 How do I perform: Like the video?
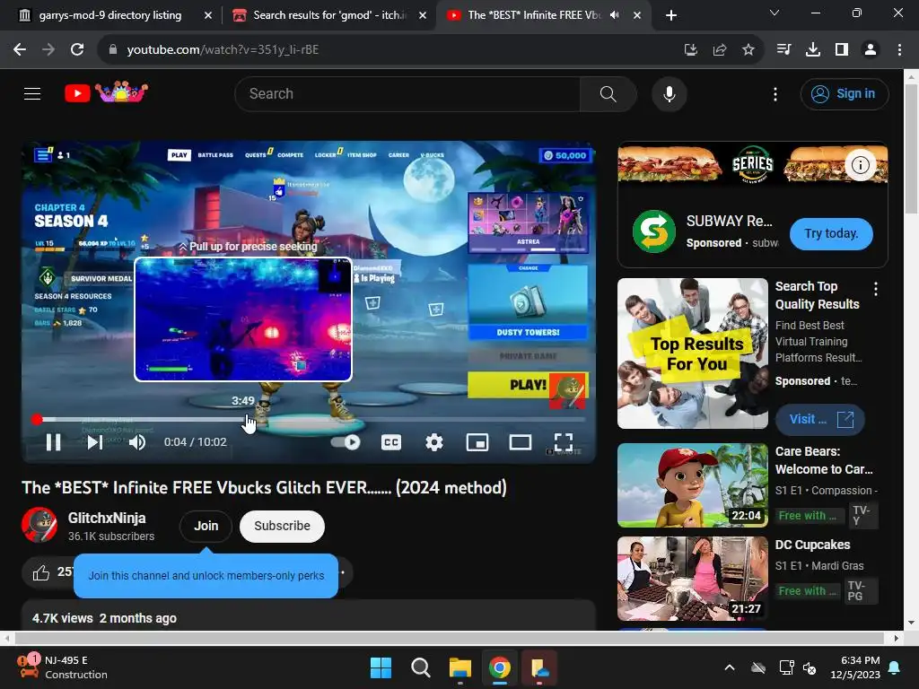coord(41,572)
